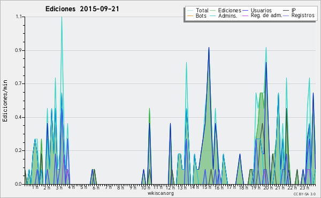Click the Total legend color swatch
Image resolution: width=321 pixels, height=198 pixels.
click(190, 10)
